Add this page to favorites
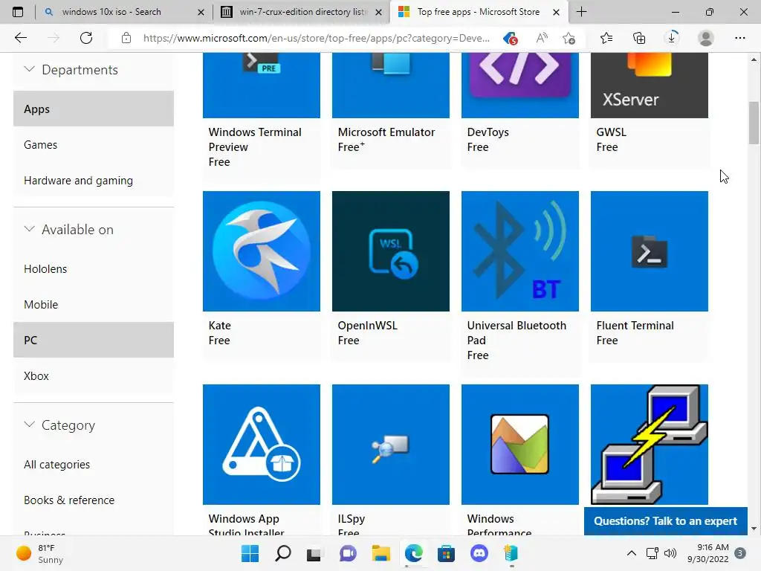761x571 pixels. tap(569, 38)
